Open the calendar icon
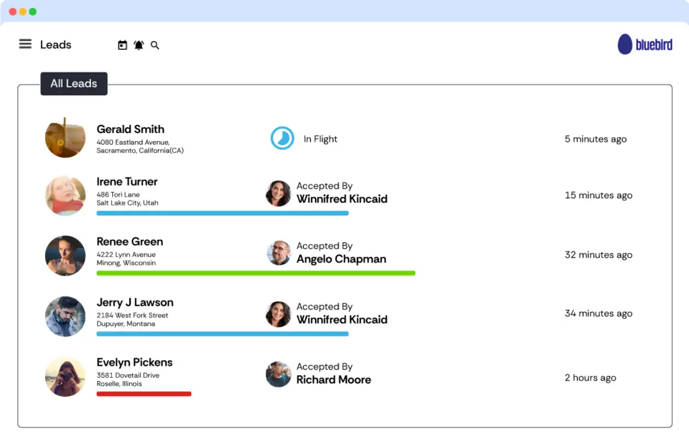Image resolution: width=689 pixels, height=443 pixels. [122, 45]
